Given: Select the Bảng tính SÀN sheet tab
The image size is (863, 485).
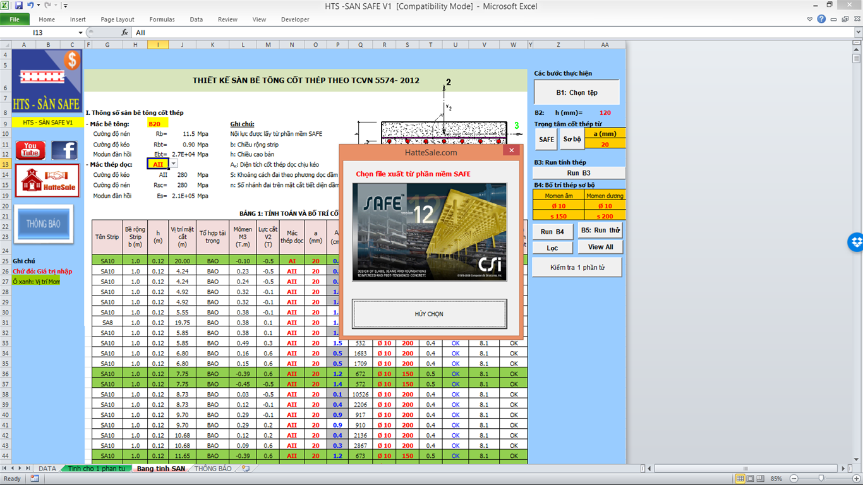Looking at the screenshot, I should 161,469.
